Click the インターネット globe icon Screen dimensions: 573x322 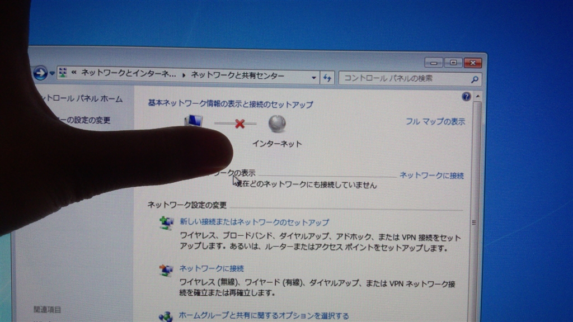[x=277, y=124]
